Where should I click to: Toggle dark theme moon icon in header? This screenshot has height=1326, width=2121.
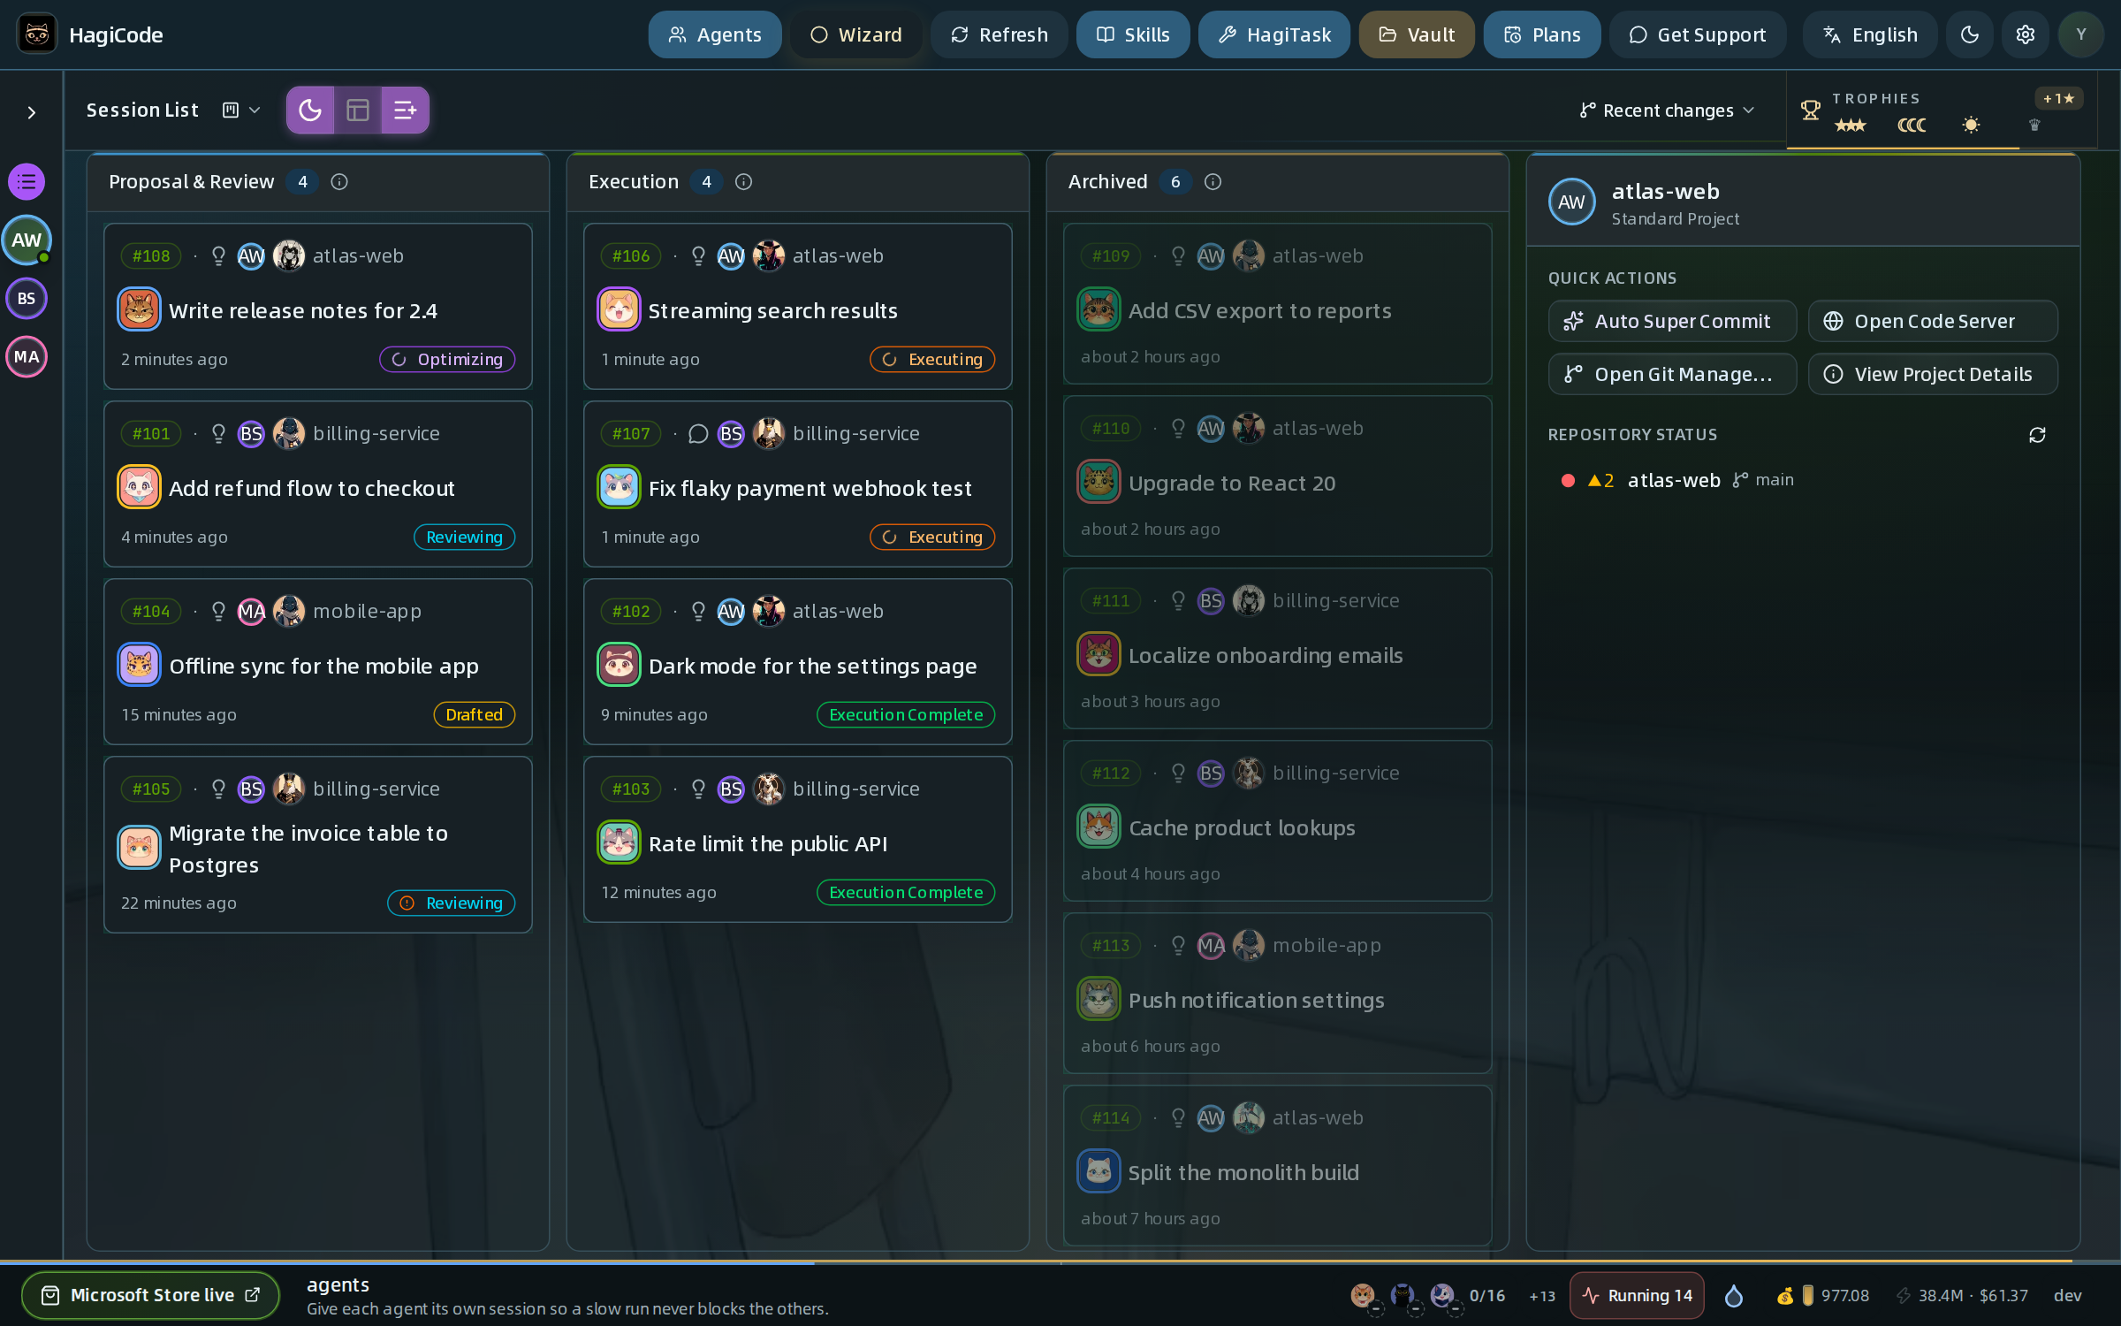click(1970, 34)
